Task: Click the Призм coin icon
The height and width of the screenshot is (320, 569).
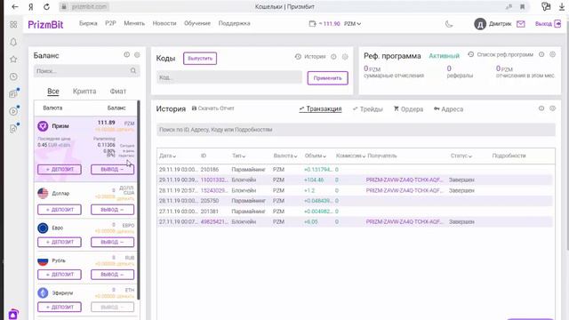Action: tap(43, 126)
